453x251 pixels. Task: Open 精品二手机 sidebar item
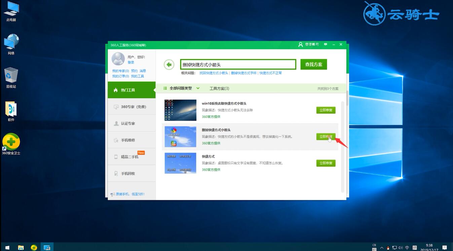point(131,157)
